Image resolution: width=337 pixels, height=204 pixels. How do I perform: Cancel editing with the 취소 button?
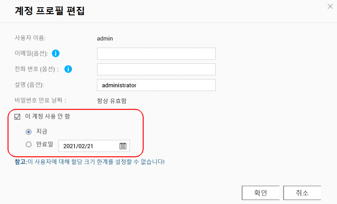click(x=302, y=193)
